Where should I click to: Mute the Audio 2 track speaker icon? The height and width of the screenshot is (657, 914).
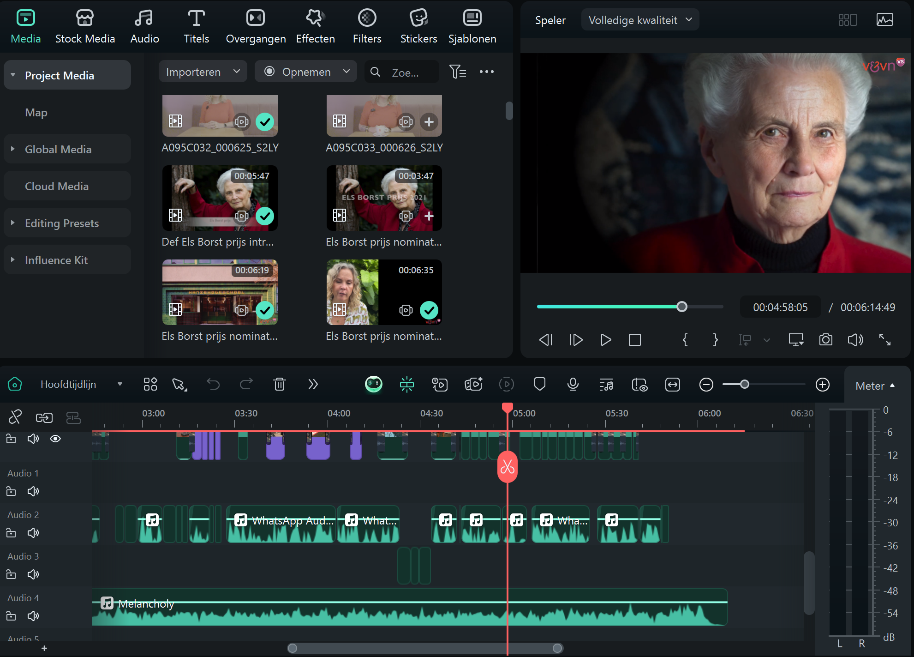point(33,533)
